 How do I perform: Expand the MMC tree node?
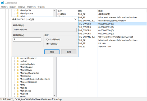coord(15,85)
